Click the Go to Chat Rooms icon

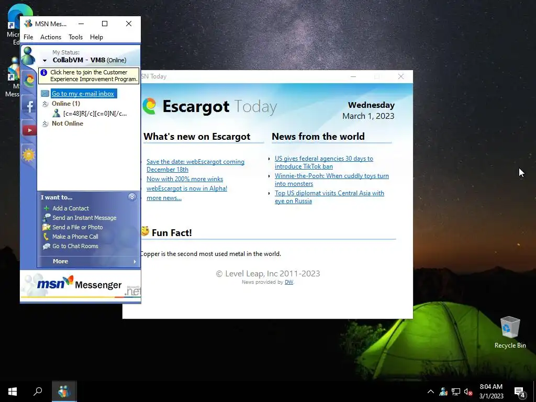click(x=47, y=246)
